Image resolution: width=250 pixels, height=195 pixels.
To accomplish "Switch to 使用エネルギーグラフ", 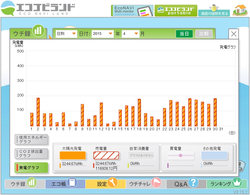I will click(31, 139).
